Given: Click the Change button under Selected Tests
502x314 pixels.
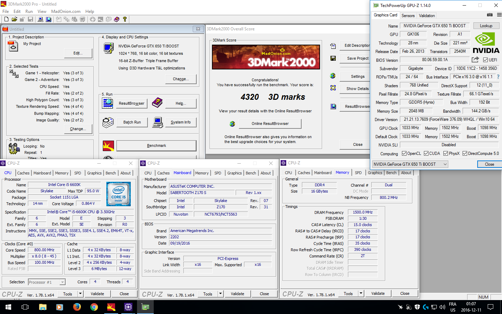Looking at the screenshot, I should tap(78, 129).
